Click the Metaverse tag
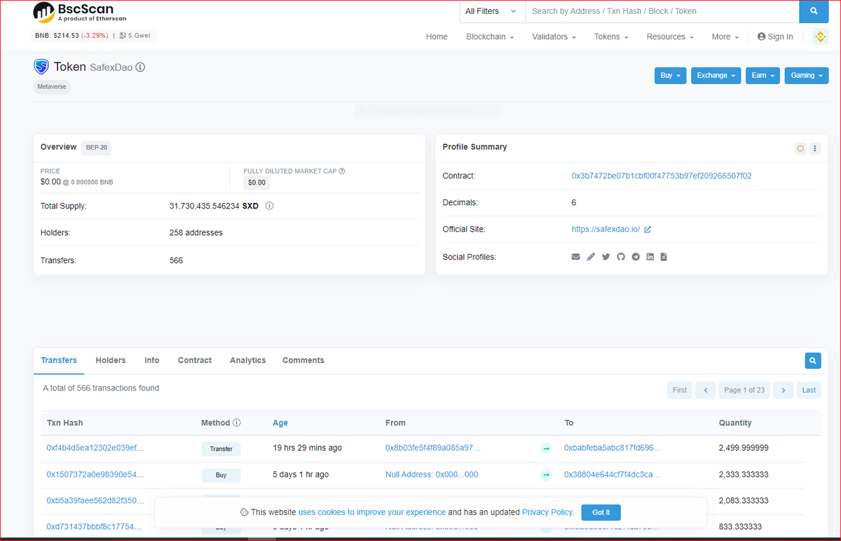Screen dimensions: 841x541 click(52, 87)
